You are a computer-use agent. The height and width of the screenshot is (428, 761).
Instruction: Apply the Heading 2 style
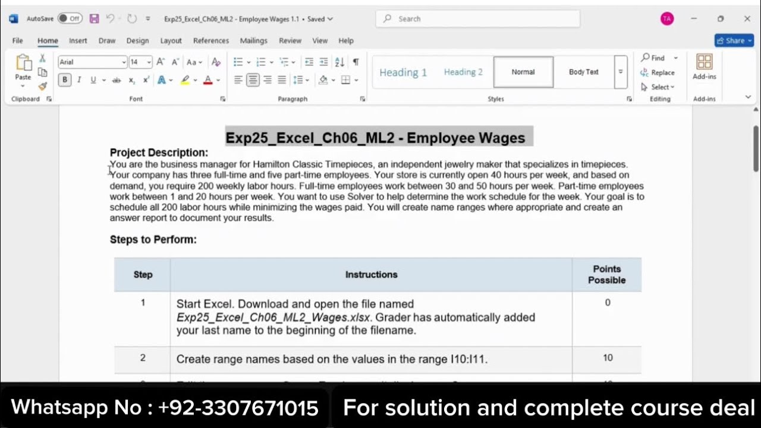point(463,72)
